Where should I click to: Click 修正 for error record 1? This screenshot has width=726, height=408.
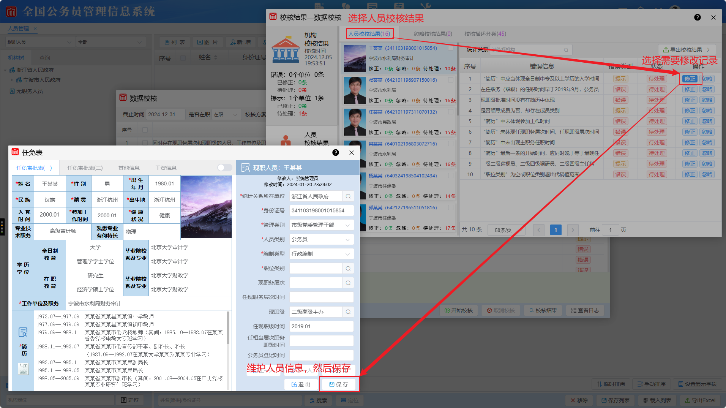(690, 79)
